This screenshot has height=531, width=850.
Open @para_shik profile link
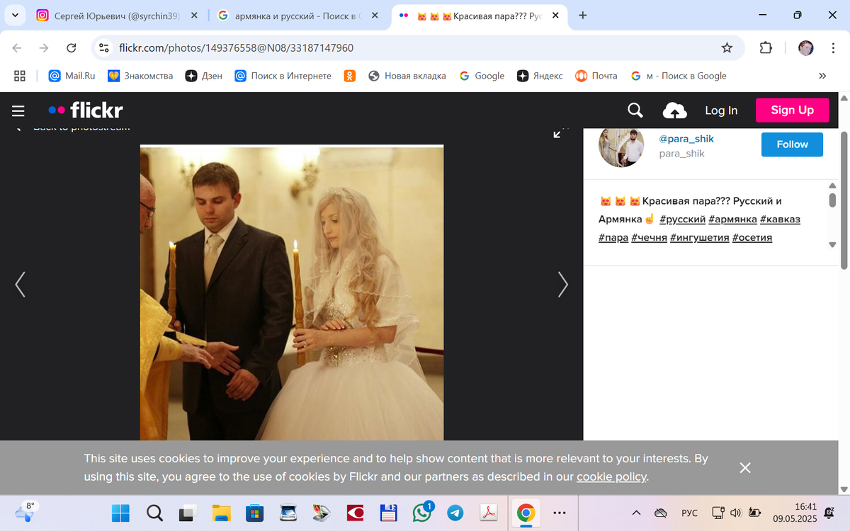(686, 139)
